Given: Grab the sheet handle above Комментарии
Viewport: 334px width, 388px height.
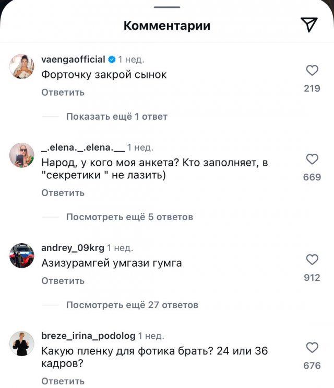Looking at the screenshot, I should [167, 7].
